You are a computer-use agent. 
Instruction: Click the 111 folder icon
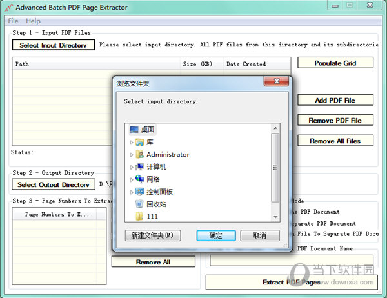tap(139, 217)
